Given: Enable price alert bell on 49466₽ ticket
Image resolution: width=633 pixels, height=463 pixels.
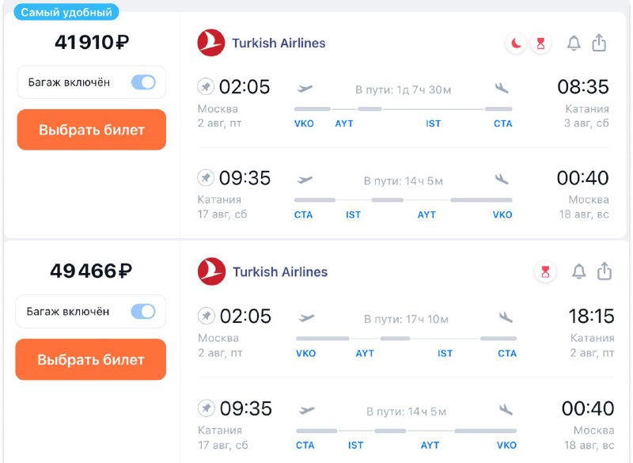Looking at the screenshot, I should coord(579,272).
